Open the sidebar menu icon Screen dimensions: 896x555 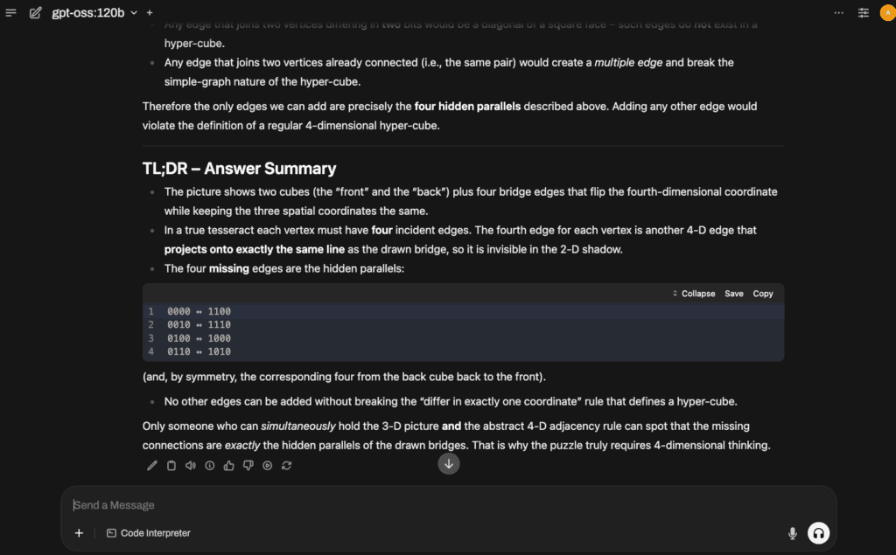point(10,12)
